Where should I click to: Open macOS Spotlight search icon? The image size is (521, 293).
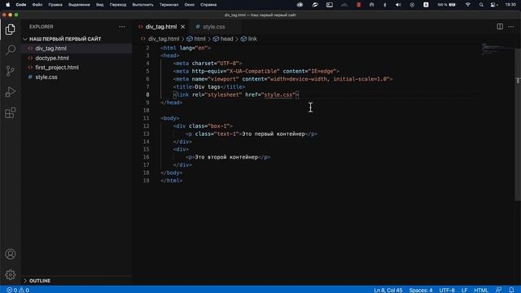pos(481,5)
